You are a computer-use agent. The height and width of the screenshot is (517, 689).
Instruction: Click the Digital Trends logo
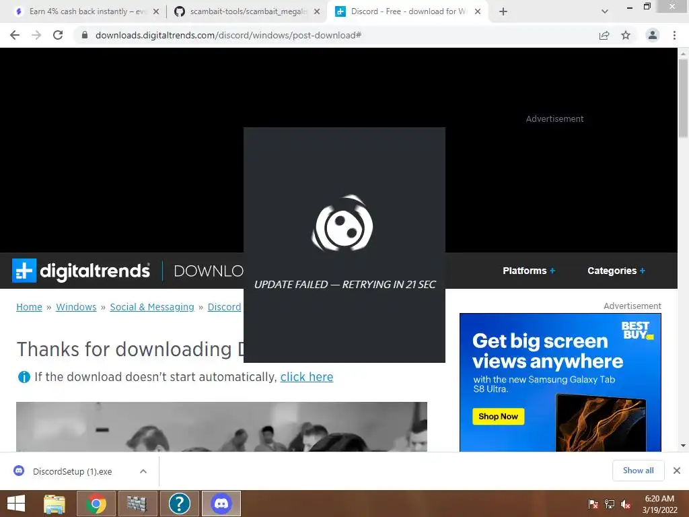click(x=81, y=271)
